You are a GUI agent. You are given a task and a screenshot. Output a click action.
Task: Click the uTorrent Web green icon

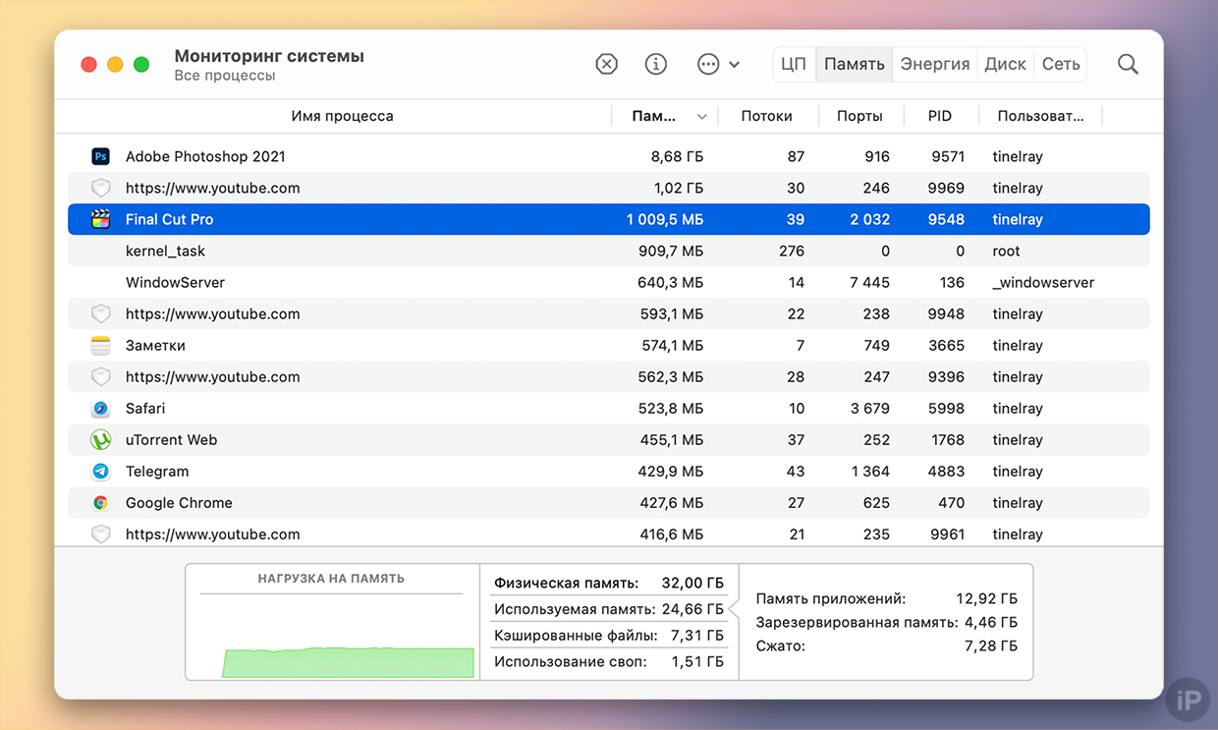[100, 439]
